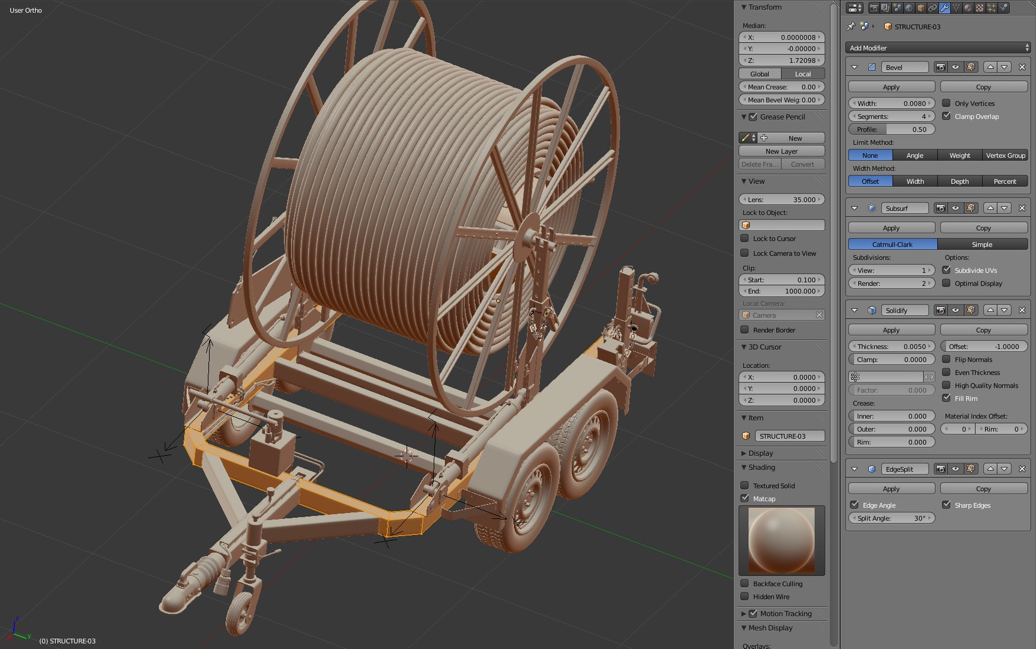Open the Scene properties tab in header

tap(897, 8)
